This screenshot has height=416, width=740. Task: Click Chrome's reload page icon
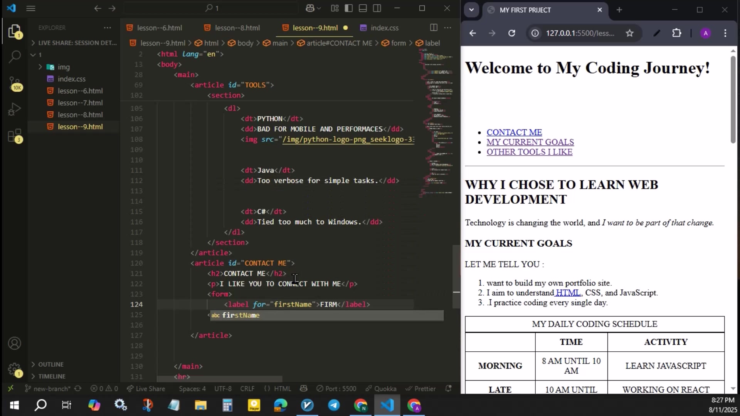[x=512, y=33]
